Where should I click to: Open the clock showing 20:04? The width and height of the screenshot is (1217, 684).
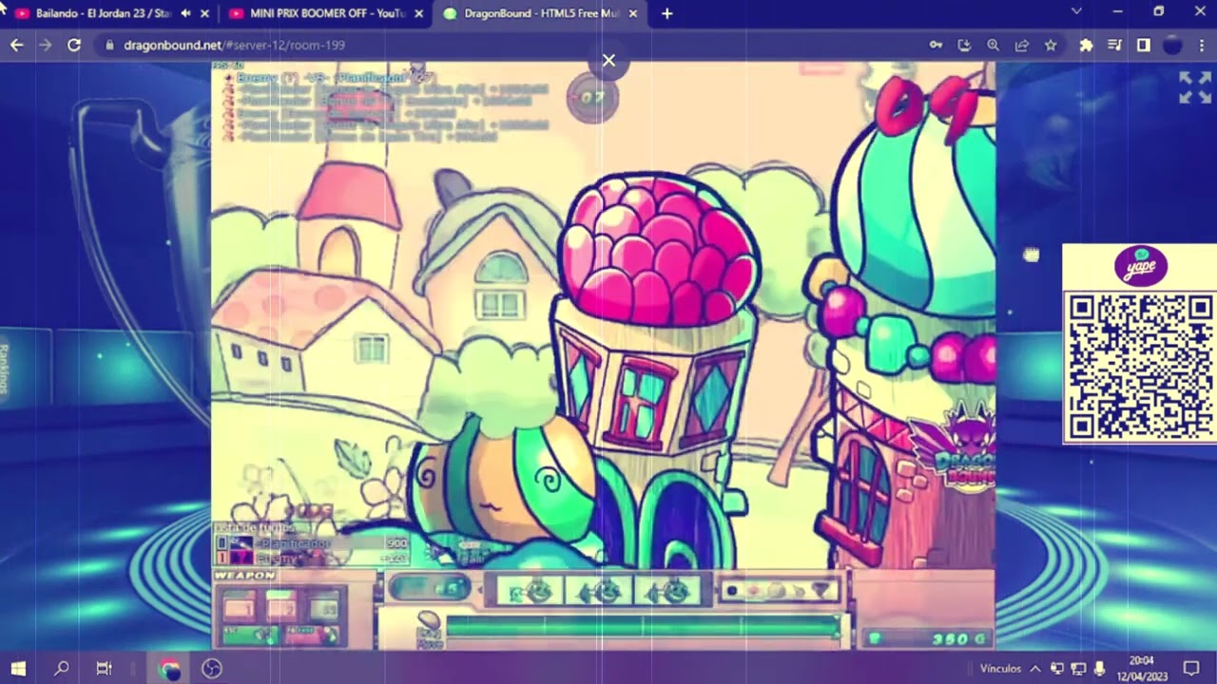[1142, 668]
